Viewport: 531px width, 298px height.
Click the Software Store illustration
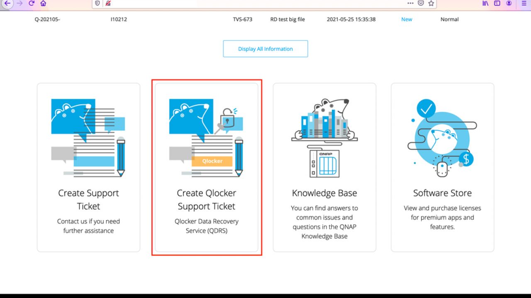click(x=442, y=138)
